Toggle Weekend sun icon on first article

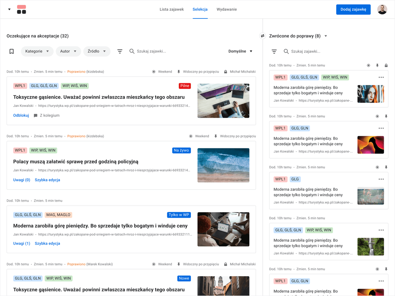pos(154,72)
